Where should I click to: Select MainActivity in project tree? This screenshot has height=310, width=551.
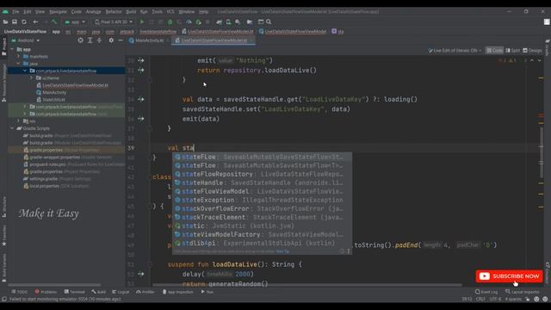click(x=52, y=92)
